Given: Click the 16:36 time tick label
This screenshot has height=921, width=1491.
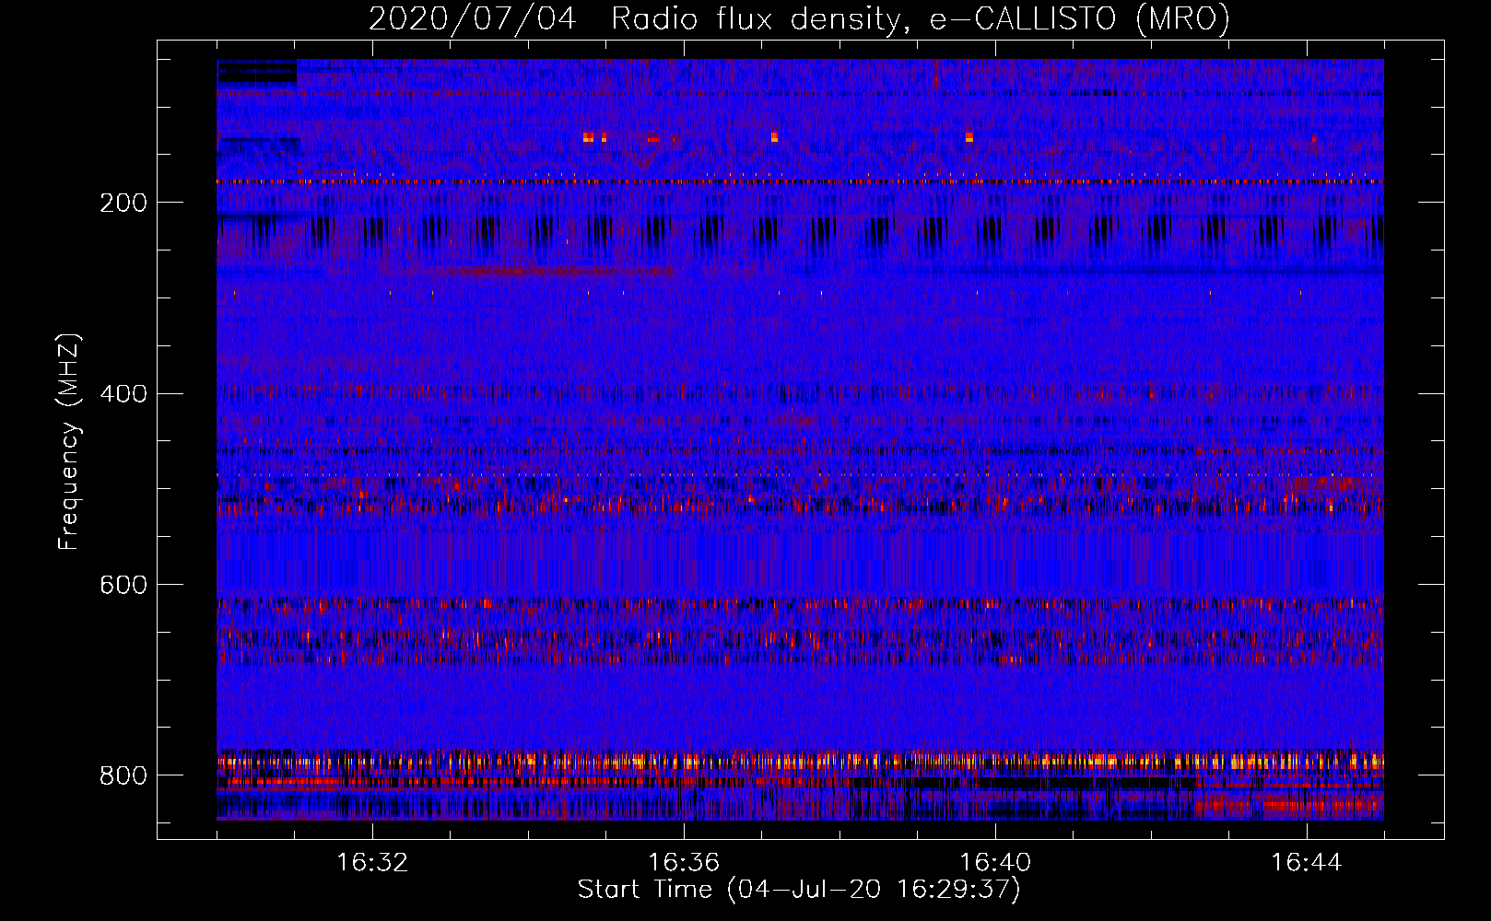Looking at the screenshot, I should coord(684,863).
